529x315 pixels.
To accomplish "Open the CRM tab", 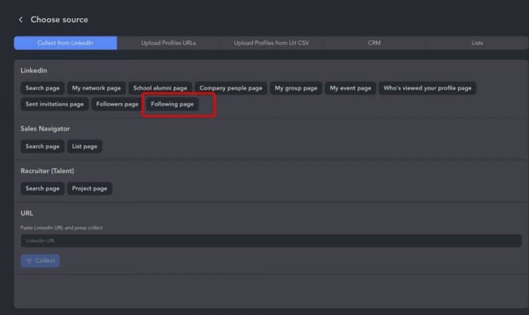I will pyautogui.click(x=374, y=43).
